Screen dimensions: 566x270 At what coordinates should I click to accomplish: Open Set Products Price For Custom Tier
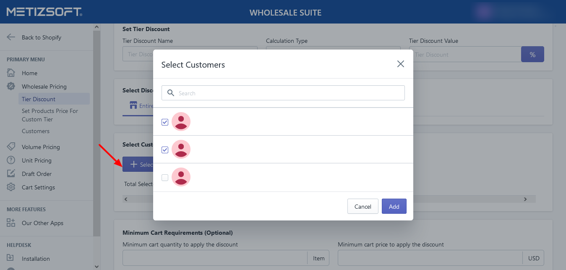pyautogui.click(x=50, y=115)
